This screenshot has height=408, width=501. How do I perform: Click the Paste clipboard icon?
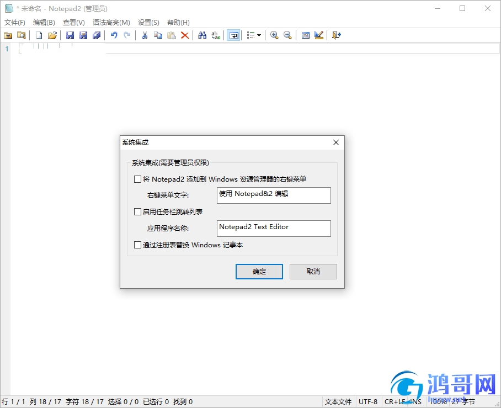click(172, 35)
